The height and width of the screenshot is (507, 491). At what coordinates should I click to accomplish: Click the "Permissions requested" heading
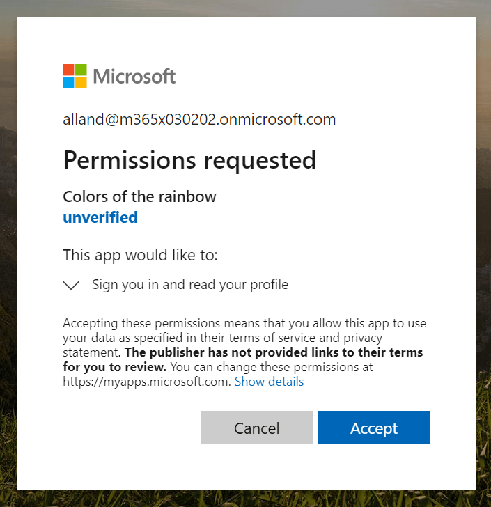[189, 160]
